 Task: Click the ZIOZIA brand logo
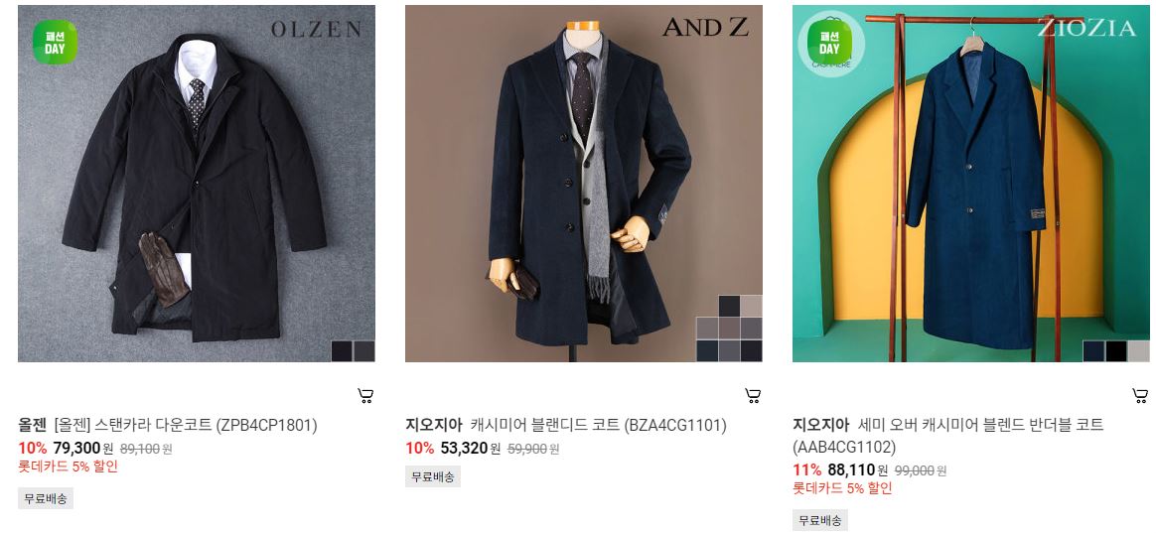[x=1086, y=28]
